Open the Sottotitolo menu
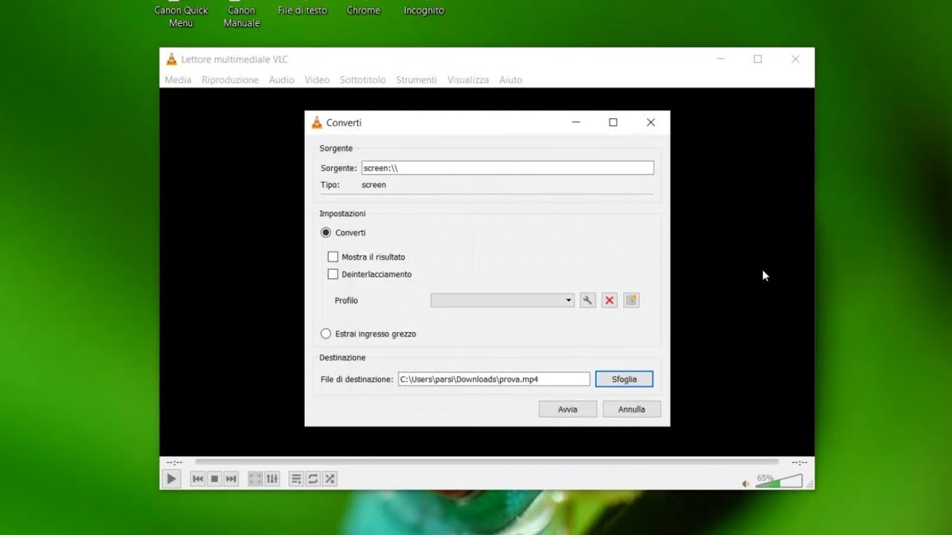 click(363, 80)
